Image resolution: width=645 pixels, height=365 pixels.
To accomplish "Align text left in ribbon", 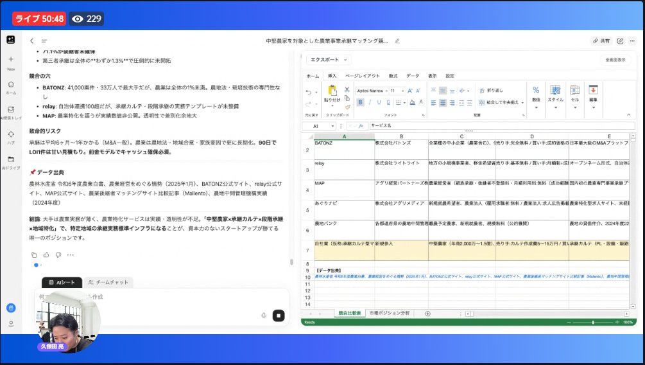I will (433, 103).
